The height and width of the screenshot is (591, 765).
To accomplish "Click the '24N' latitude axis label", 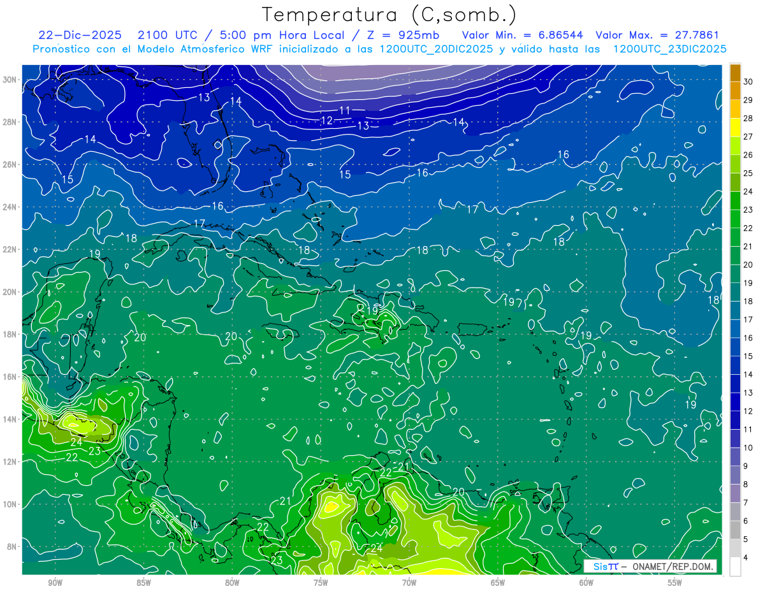I will (x=11, y=207).
